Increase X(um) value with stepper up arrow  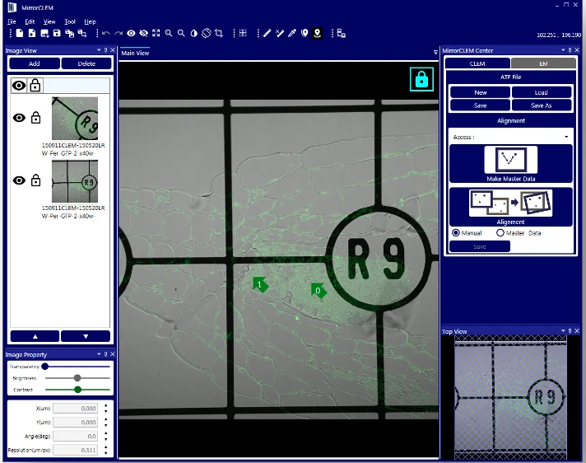tap(106, 405)
